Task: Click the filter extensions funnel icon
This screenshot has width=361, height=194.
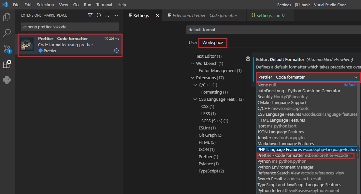Action: pos(90,15)
